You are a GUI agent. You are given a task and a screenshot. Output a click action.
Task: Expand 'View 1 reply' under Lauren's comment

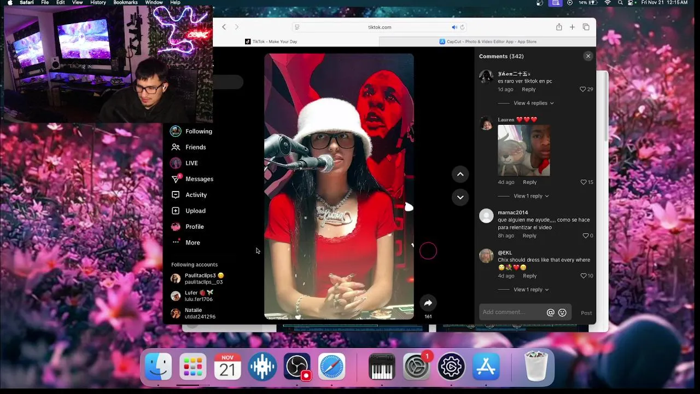point(531,196)
